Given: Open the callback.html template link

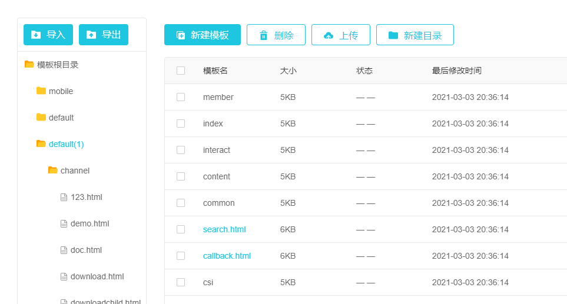Looking at the screenshot, I should (x=227, y=256).
